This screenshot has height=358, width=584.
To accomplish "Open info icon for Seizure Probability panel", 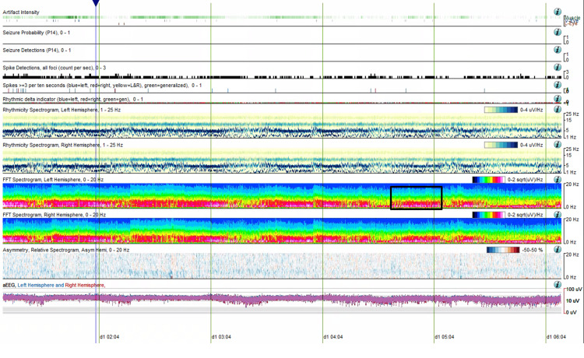I will click(558, 32).
